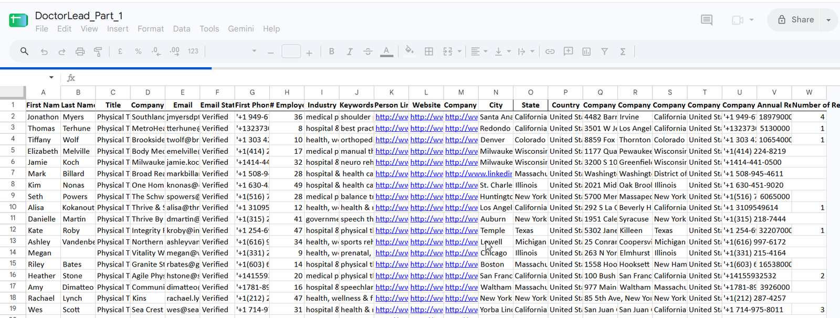Click the fx formula bar icon
Image resolution: width=840 pixels, height=318 pixels.
pos(71,78)
